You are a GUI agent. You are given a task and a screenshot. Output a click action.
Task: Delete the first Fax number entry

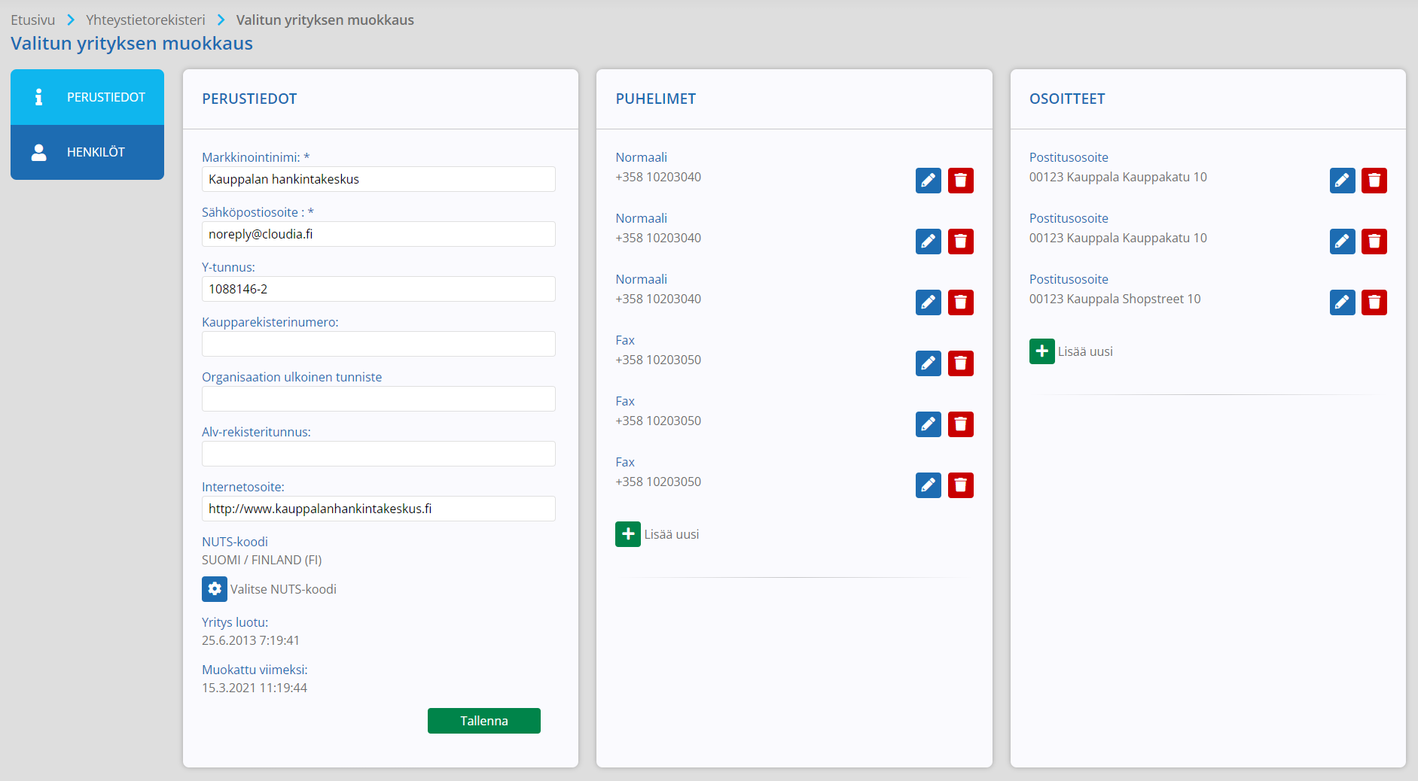(960, 363)
